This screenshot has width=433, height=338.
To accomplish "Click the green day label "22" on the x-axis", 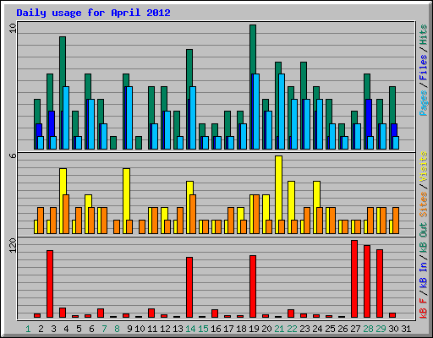I will pos(292,329).
